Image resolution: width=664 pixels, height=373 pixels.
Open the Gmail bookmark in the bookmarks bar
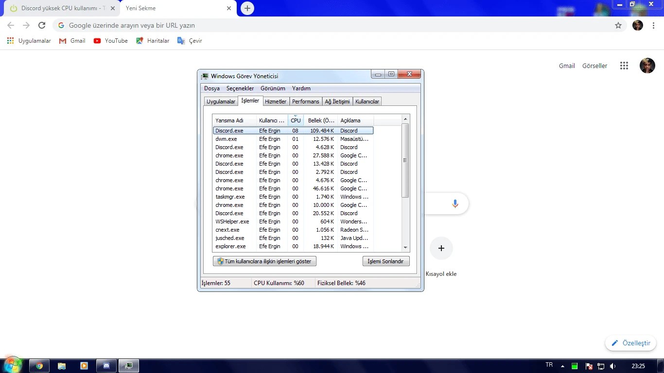pos(72,41)
